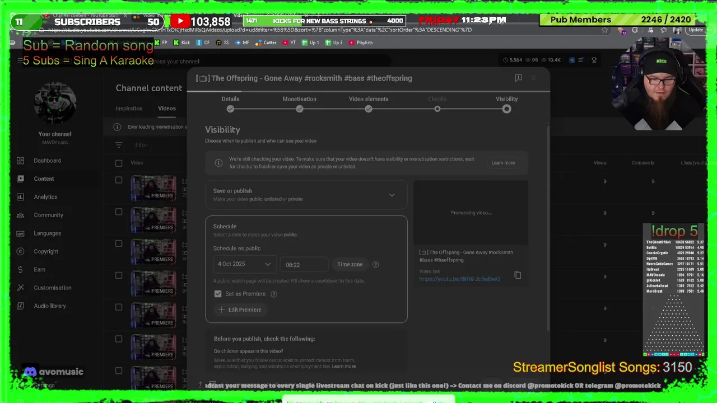717x403 pixels.
Task: Tick the fourth video row checkbox
Action: tap(119, 275)
